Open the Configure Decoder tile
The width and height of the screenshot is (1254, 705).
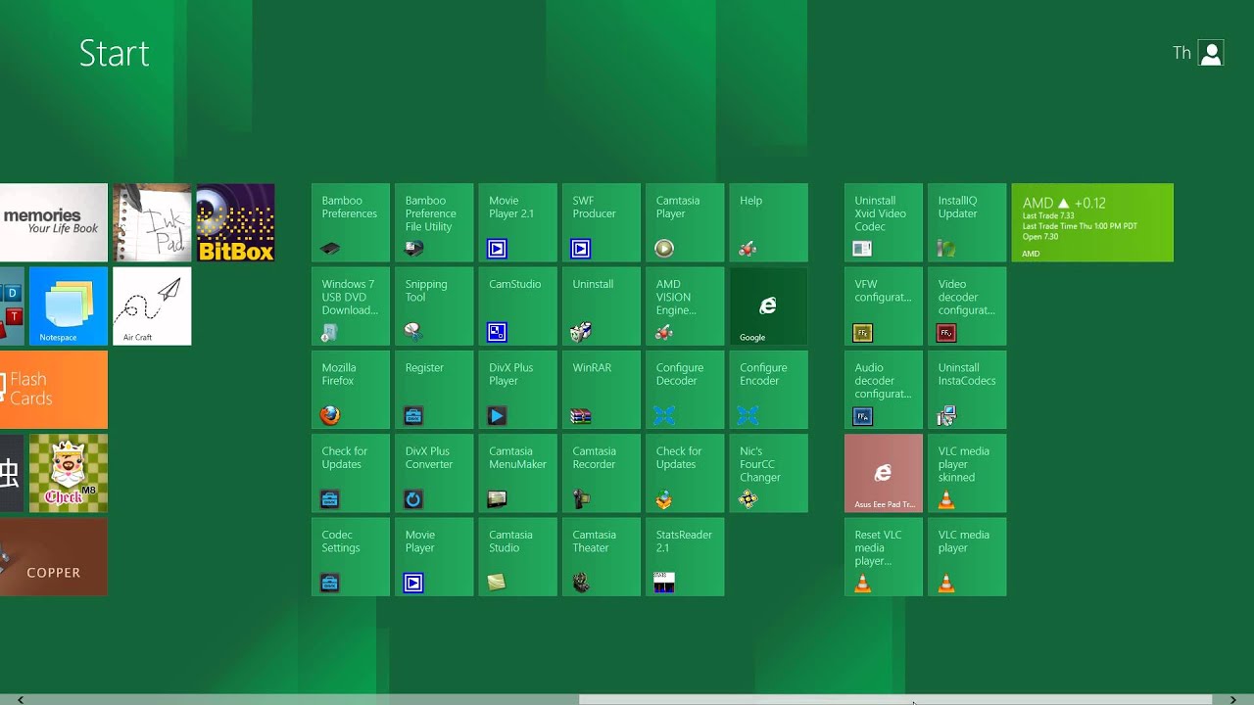[x=685, y=390]
